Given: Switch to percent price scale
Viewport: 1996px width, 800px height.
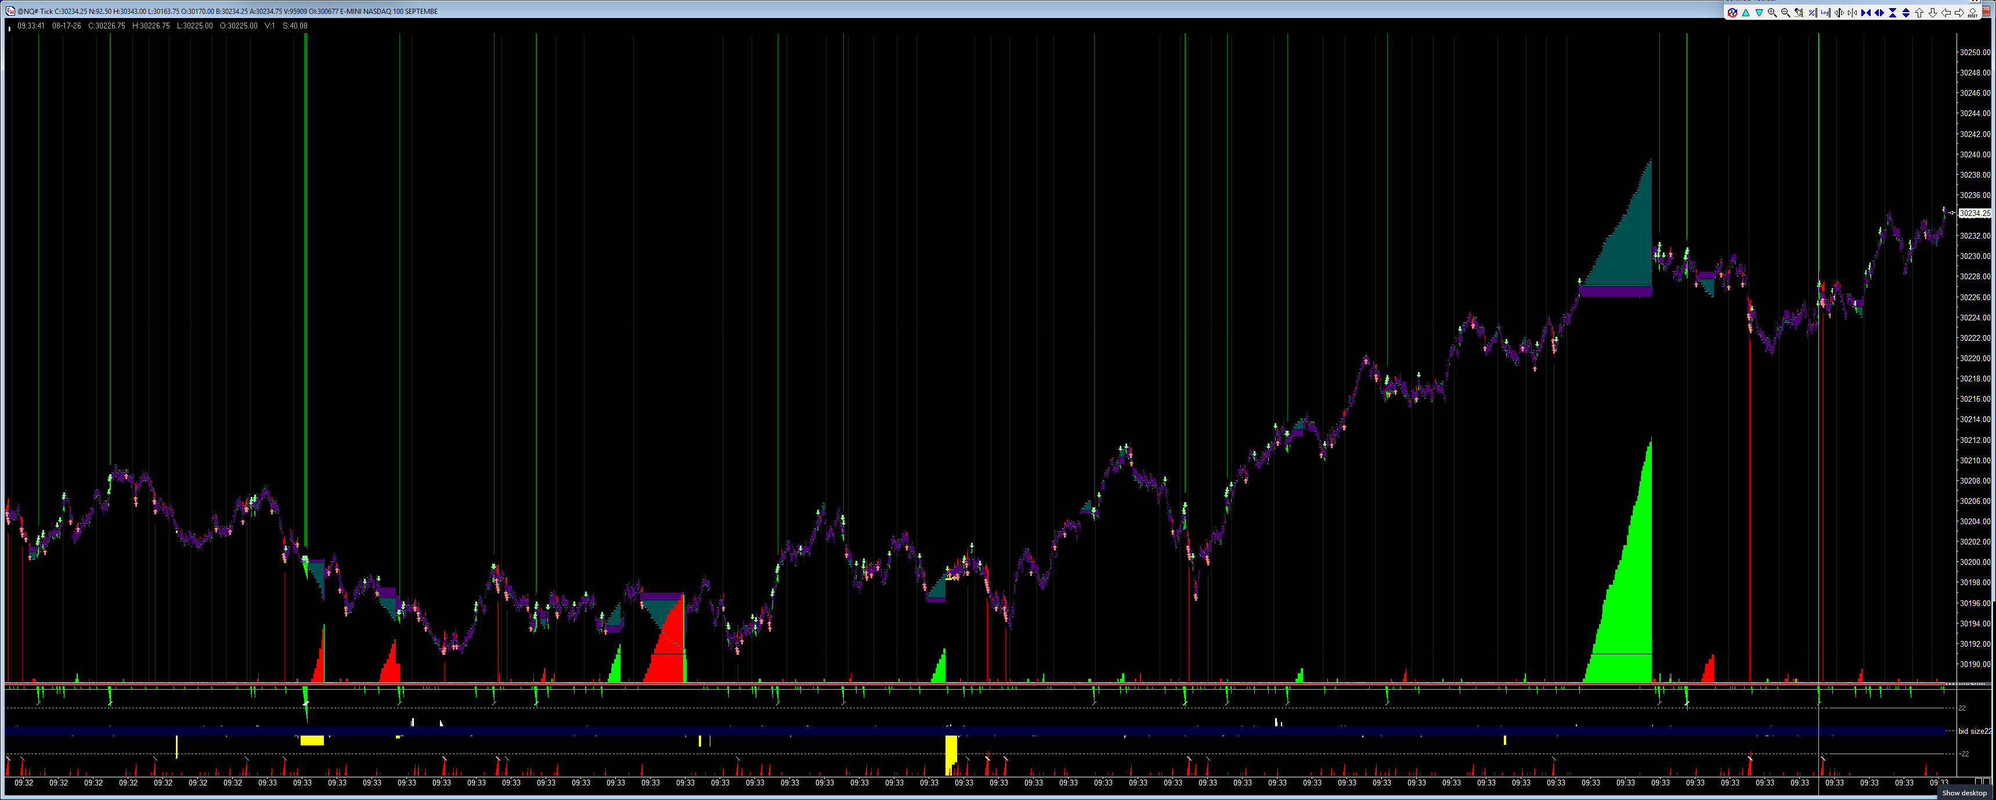Looking at the screenshot, I should pos(1813,12).
